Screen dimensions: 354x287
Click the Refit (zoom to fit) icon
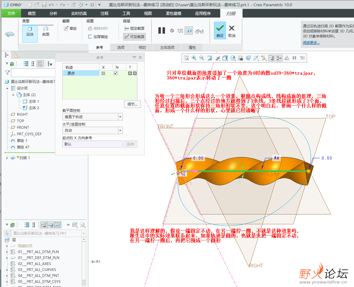pyautogui.click(x=186, y=58)
